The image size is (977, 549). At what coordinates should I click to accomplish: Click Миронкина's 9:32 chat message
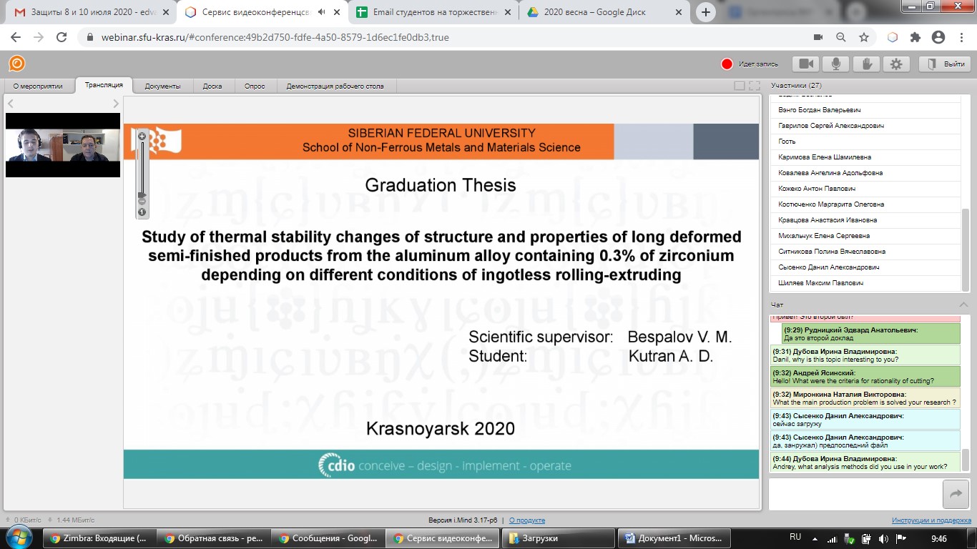tap(865, 398)
